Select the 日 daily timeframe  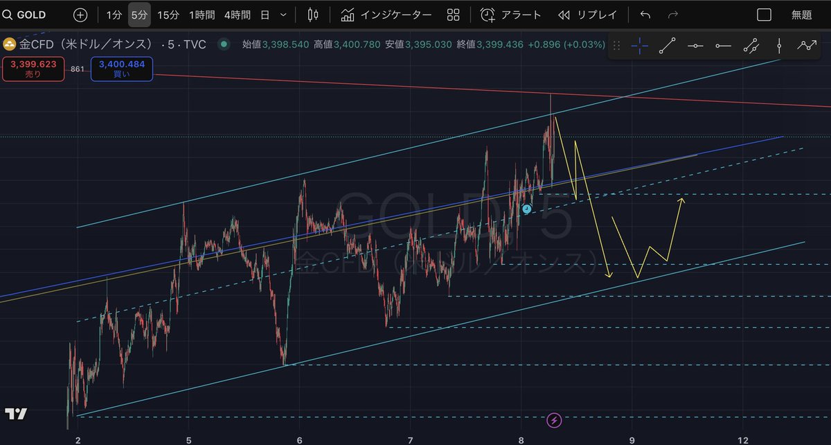point(265,15)
